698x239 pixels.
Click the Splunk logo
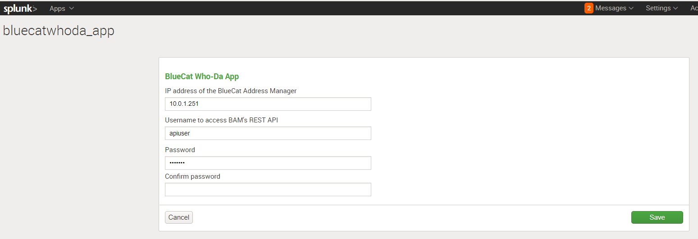point(20,9)
